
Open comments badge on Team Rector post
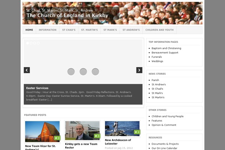pos(97,136)
